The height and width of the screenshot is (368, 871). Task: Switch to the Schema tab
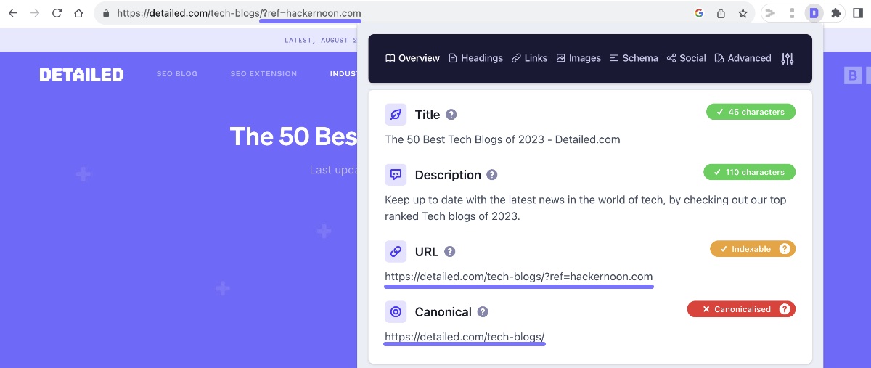point(634,58)
